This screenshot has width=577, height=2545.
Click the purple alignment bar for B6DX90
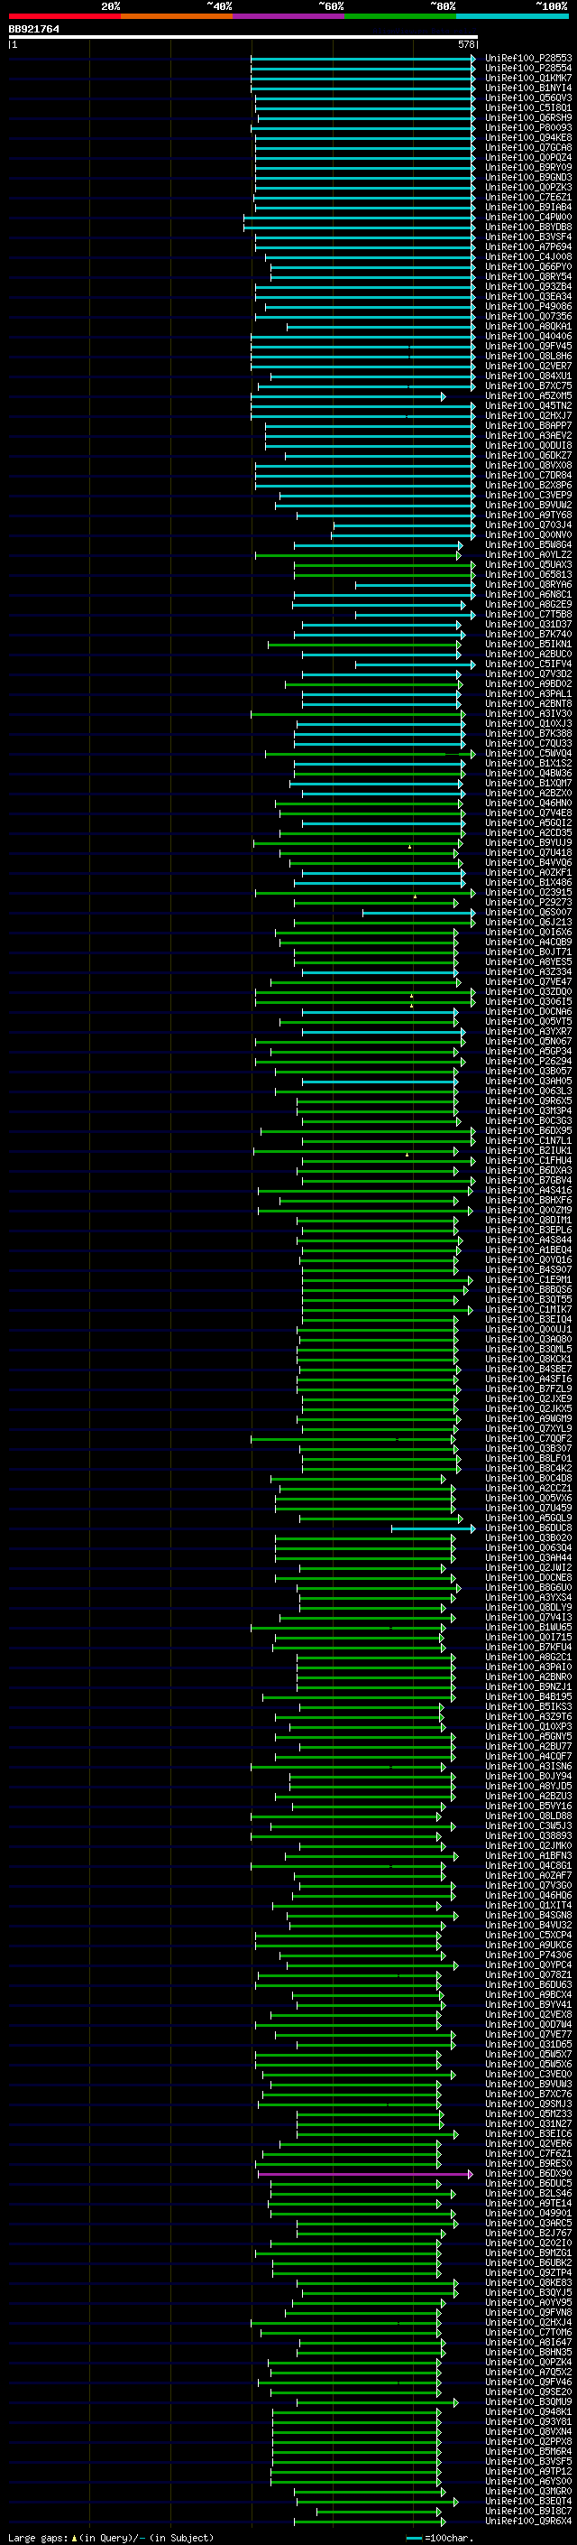pos(366,2174)
